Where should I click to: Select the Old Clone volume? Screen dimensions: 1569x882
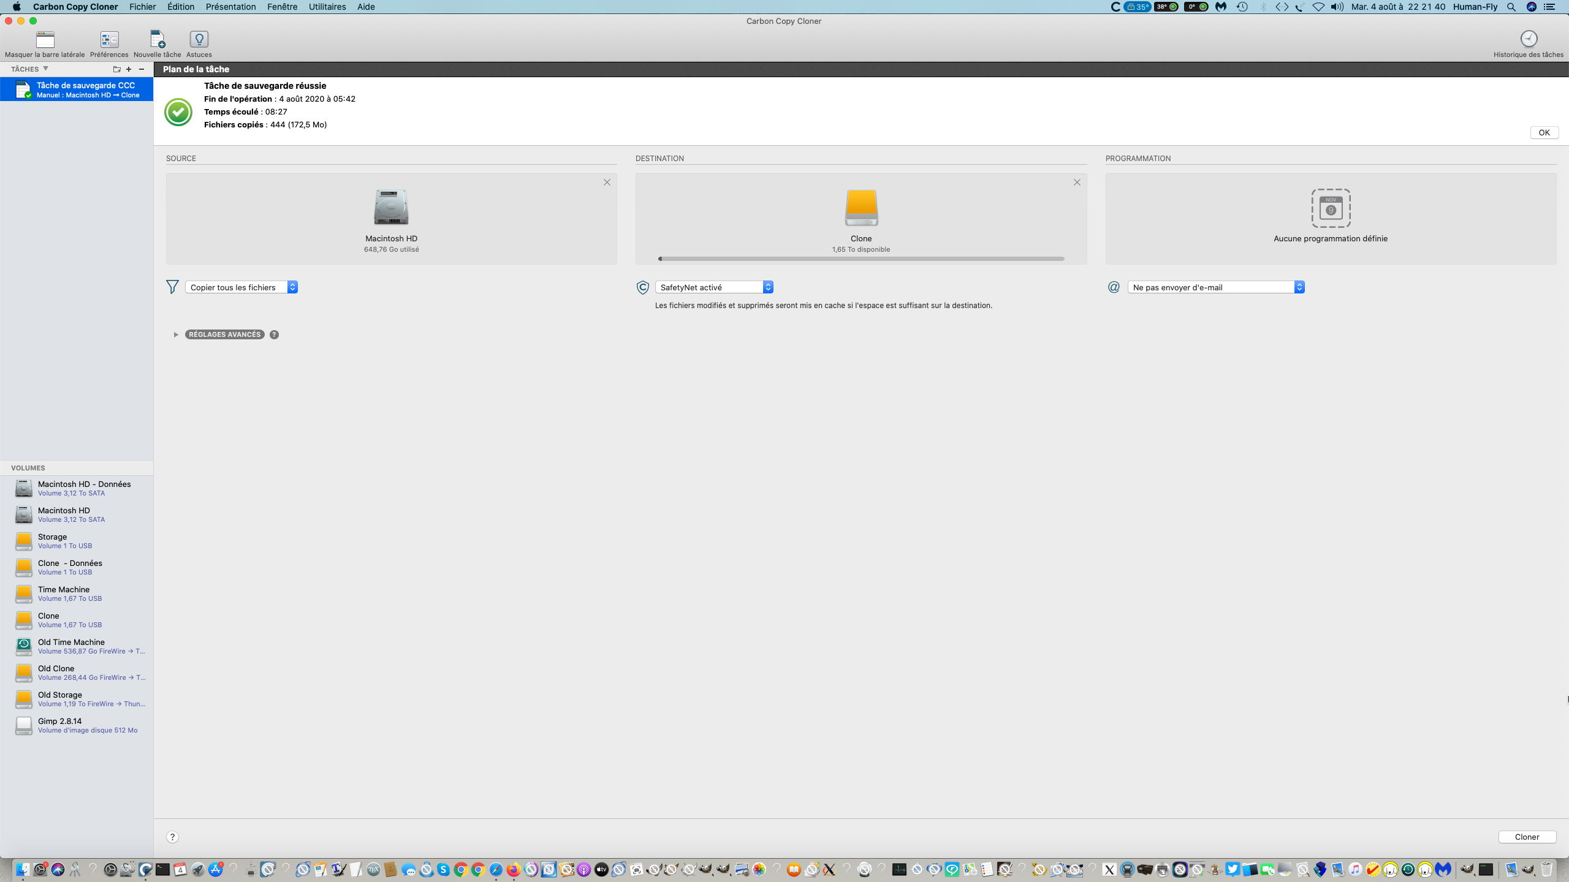tap(77, 673)
